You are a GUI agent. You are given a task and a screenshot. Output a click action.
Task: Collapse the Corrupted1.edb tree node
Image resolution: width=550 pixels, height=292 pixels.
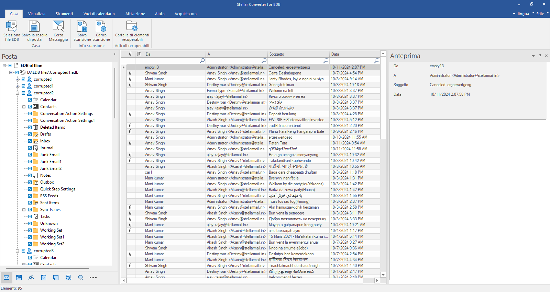click(x=11, y=72)
